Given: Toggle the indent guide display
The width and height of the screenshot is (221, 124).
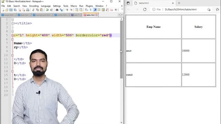Looking at the screenshot, I should pos(95,10).
